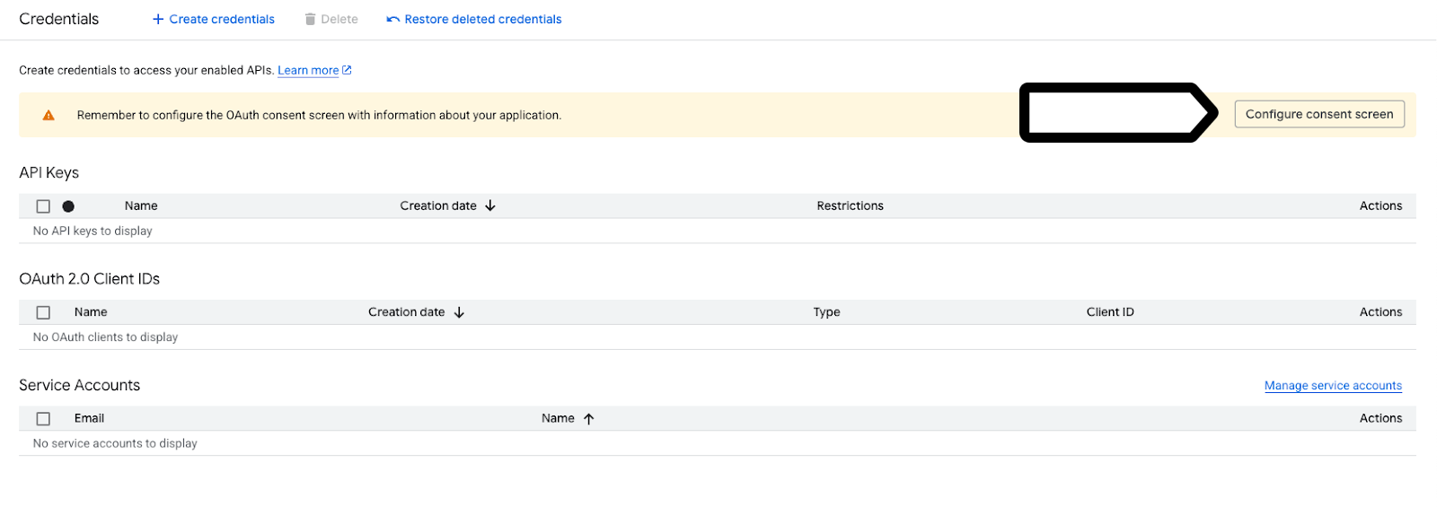Toggle the OAuth 2.0 Client IDs select-all checkbox
1437x507 pixels.
(x=43, y=312)
